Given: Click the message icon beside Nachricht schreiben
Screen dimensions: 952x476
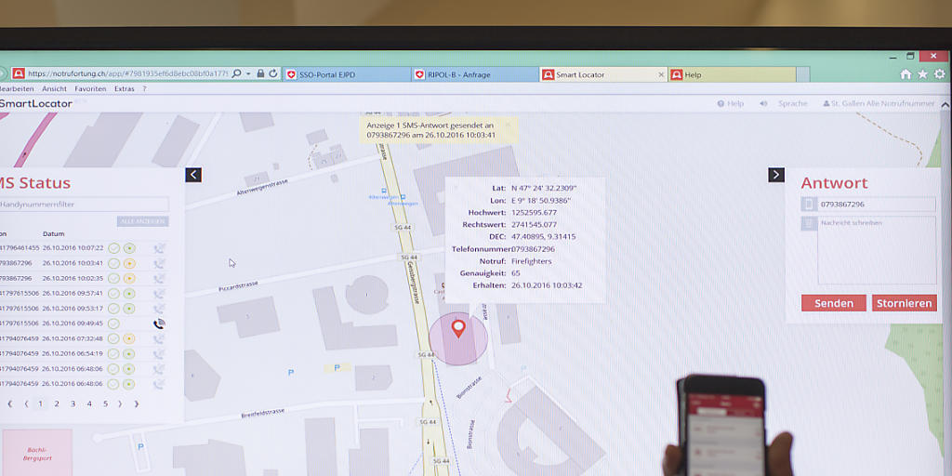Looking at the screenshot, I should [809, 223].
